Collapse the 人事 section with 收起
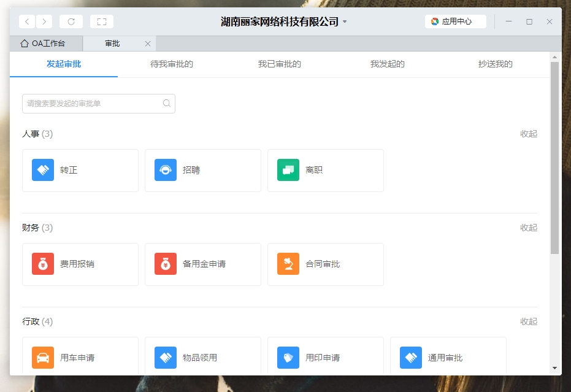This screenshot has width=571, height=392. click(x=528, y=134)
